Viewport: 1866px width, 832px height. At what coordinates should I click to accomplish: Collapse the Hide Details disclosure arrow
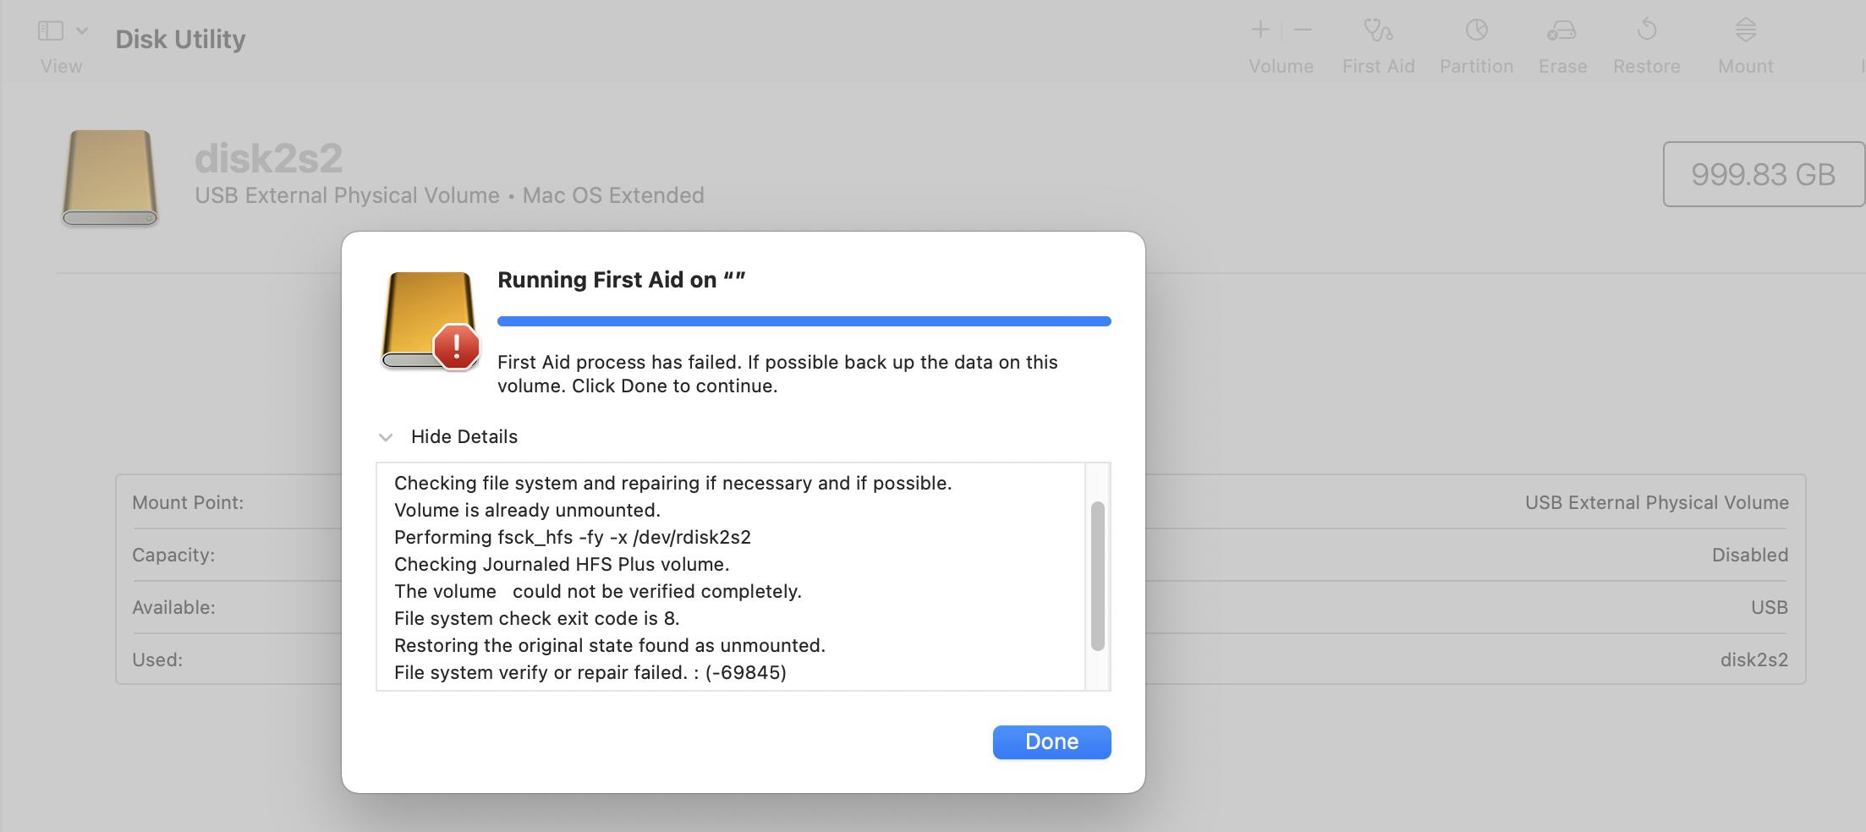[386, 437]
